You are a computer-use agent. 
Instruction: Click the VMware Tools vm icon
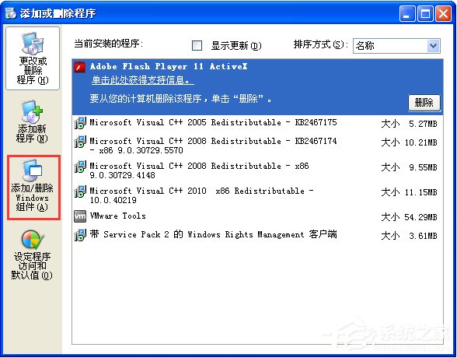80,216
